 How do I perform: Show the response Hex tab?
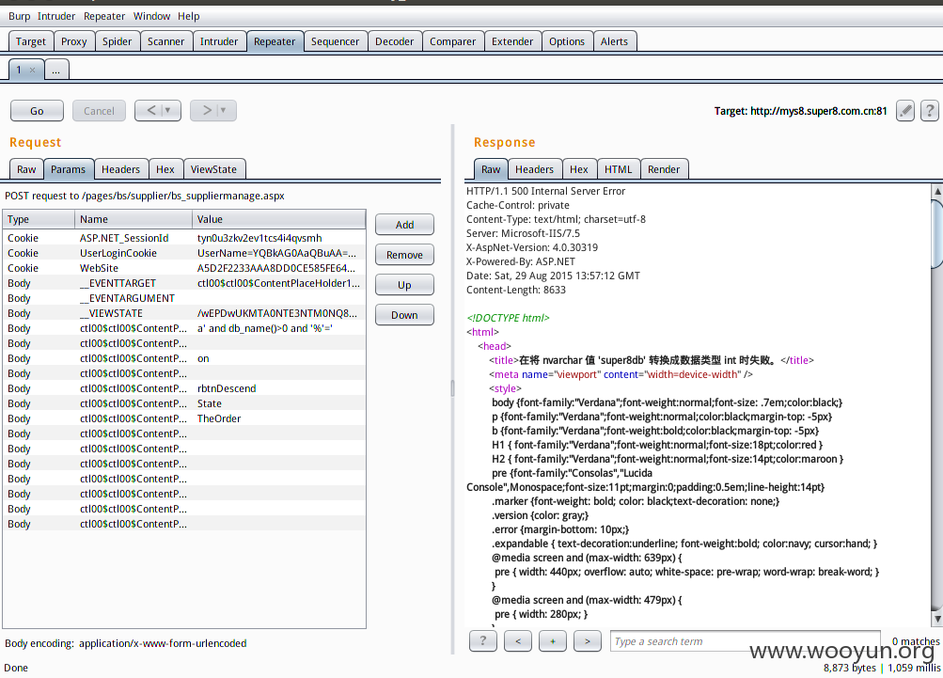[x=579, y=169]
